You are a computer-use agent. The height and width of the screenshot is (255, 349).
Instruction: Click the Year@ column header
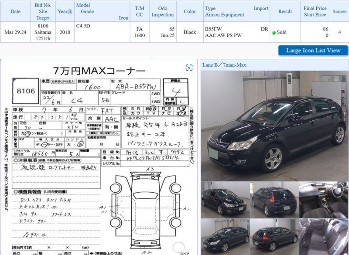point(65,11)
